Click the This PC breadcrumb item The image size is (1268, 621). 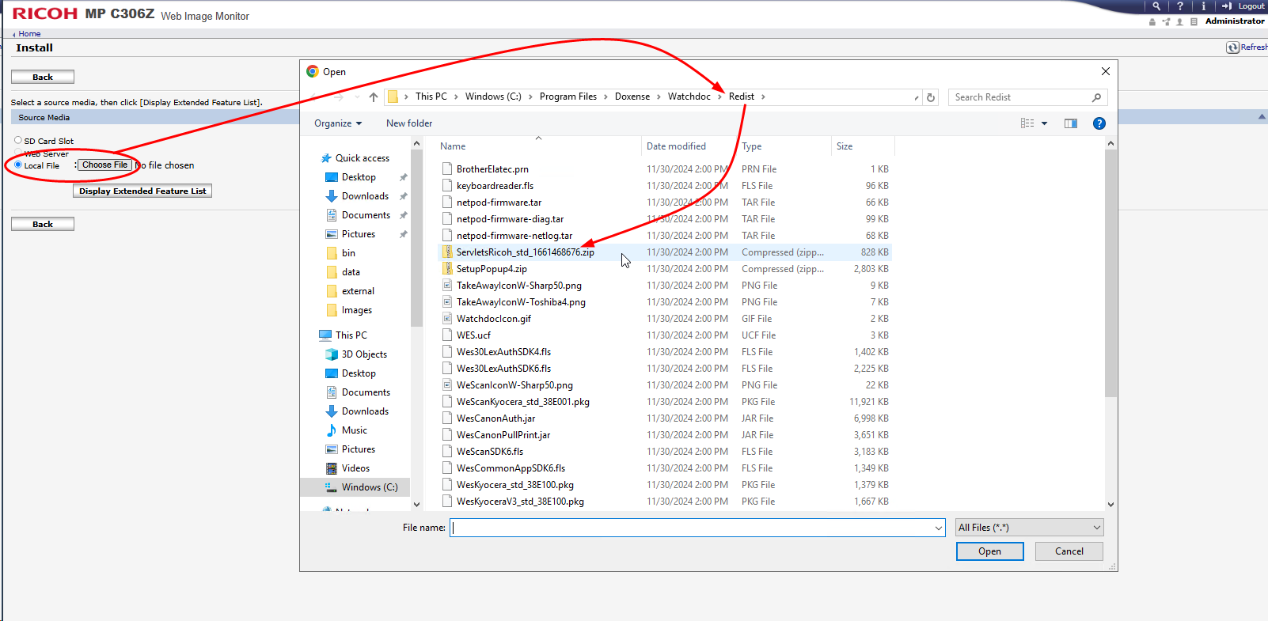tap(431, 97)
